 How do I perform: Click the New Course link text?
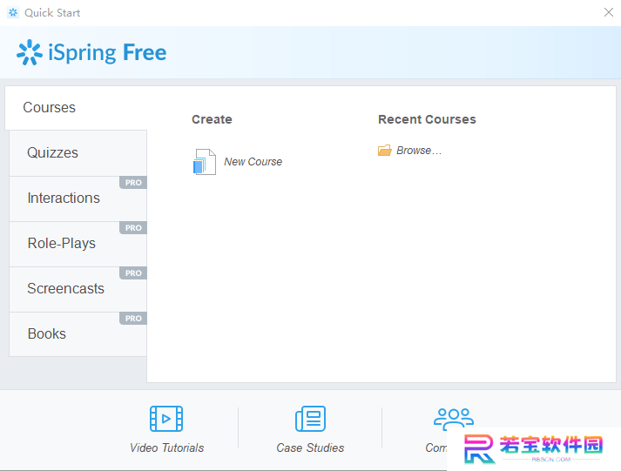point(253,161)
